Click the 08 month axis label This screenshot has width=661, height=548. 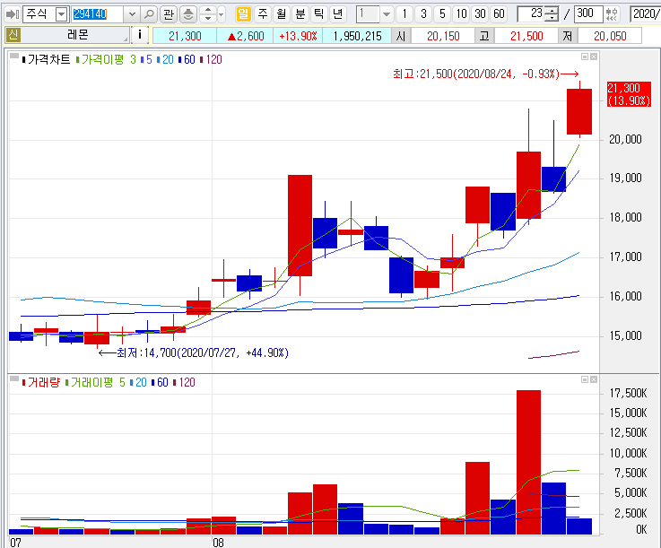[218, 543]
